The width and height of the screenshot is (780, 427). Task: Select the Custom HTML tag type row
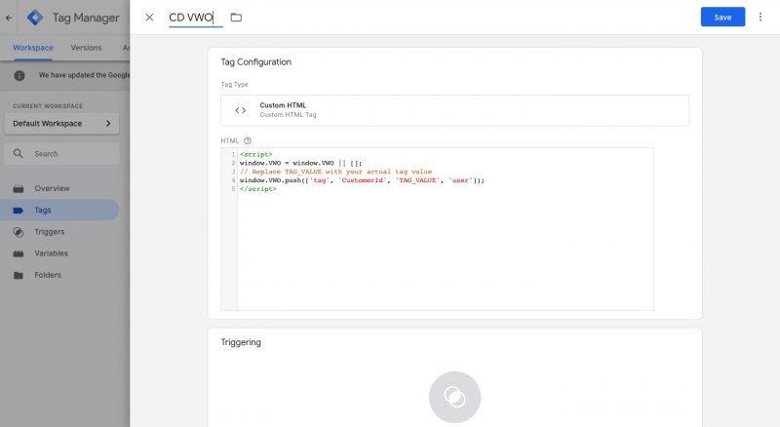coord(454,110)
